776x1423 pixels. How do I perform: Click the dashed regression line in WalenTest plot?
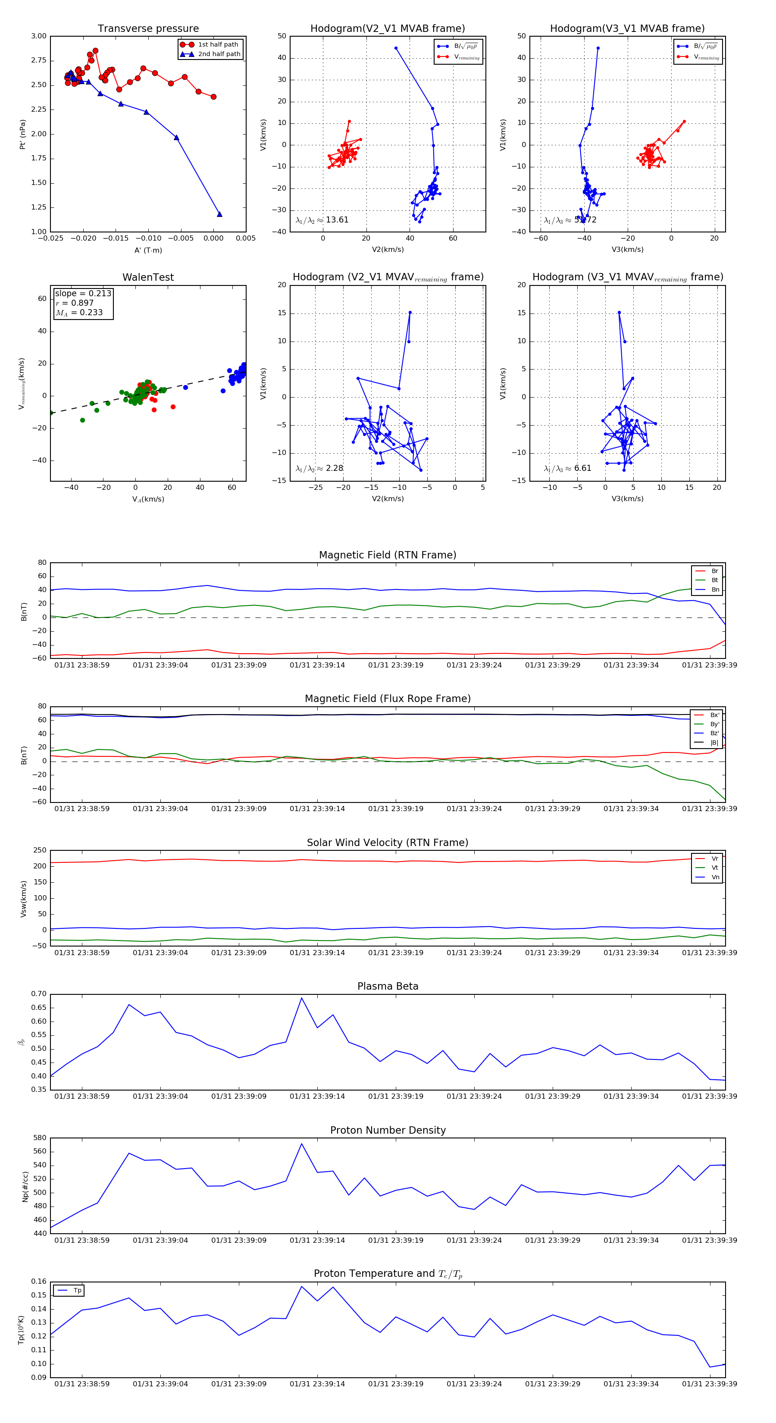point(148,393)
